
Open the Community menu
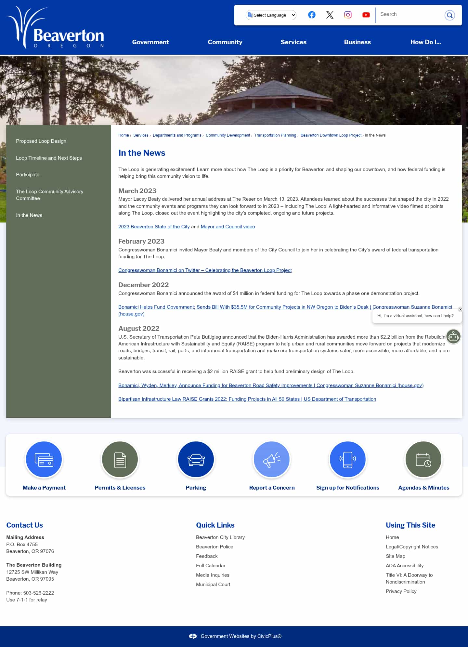point(225,42)
